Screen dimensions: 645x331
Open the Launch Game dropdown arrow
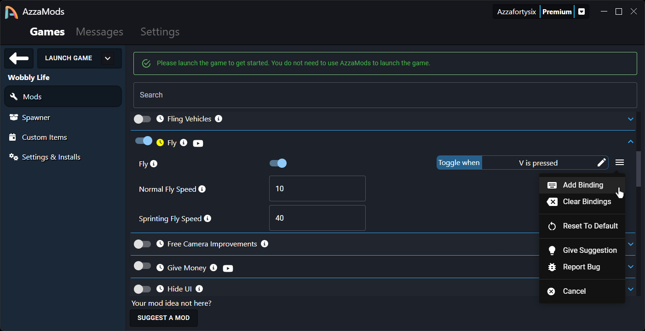[108, 58]
